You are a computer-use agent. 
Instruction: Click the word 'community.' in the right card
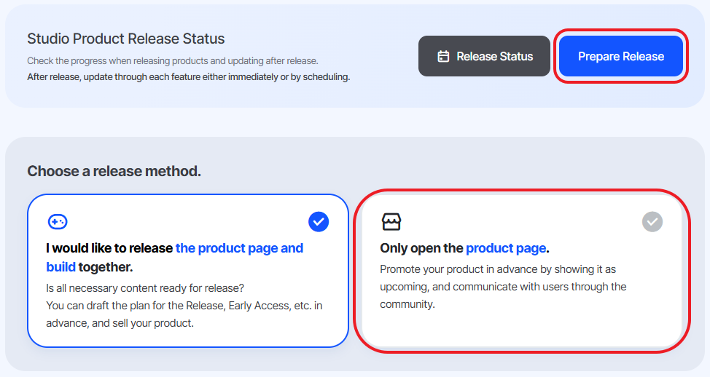tap(407, 304)
